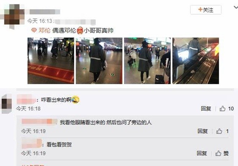This screenshot has width=238, height=166.
Task: Click the 关注 follow button
Action: [206, 10]
